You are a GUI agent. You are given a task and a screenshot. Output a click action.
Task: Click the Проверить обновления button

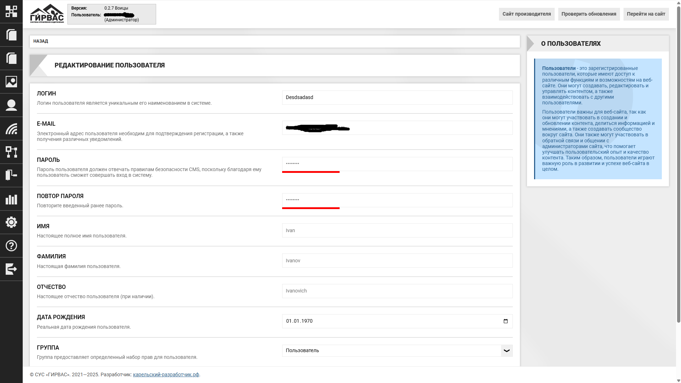tap(588, 14)
